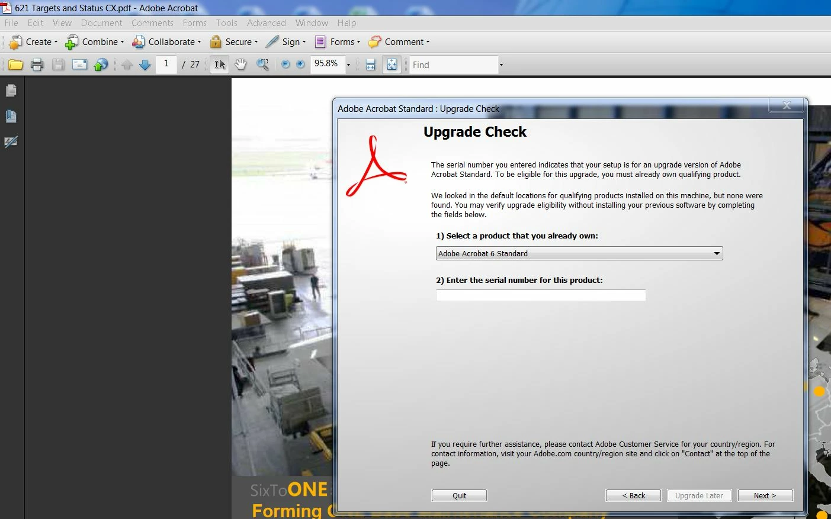Click the Save floppy disk icon
Viewport: 831px width, 519px height.
(58, 65)
